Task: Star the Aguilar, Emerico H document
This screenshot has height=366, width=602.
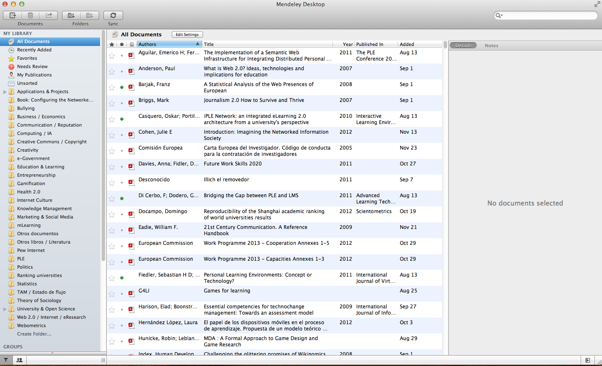Action: click(x=112, y=56)
